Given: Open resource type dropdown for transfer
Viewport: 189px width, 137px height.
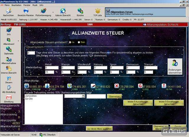Looking at the screenshot, I should coord(83,96).
